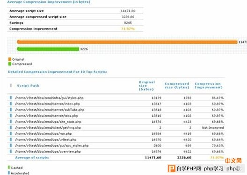
Task: Click status icon next to server/index.php
Action: (11, 104)
